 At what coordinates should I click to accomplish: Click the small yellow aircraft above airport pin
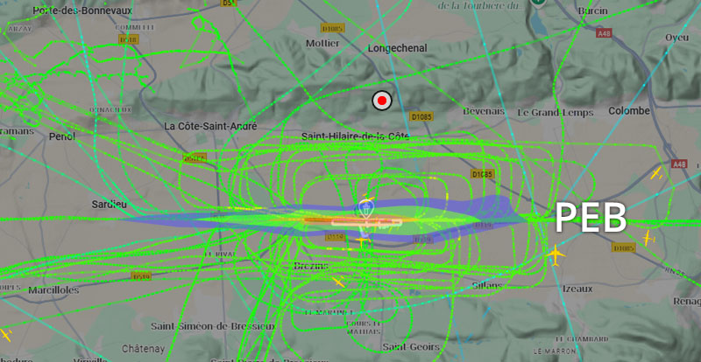368,198
